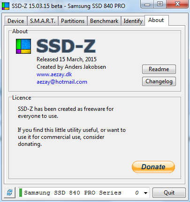Image resolution: width=190 pixels, height=202 pixels.
Task: Select the Partitions tab
Action: [x=73, y=21]
